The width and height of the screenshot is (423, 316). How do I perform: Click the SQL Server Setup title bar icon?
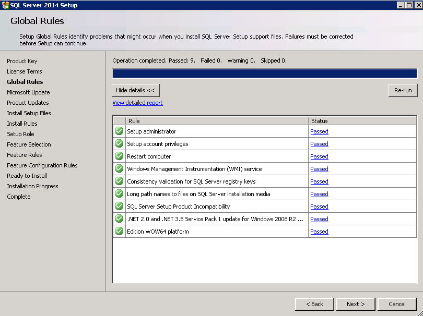coord(5,5)
